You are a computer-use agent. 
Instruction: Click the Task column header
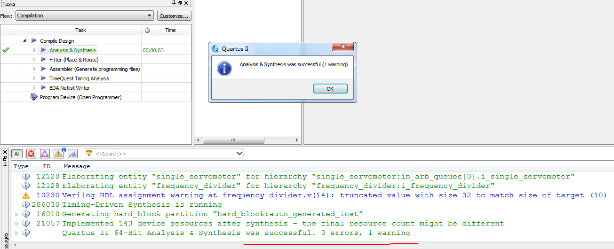pyautogui.click(x=80, y=30)
